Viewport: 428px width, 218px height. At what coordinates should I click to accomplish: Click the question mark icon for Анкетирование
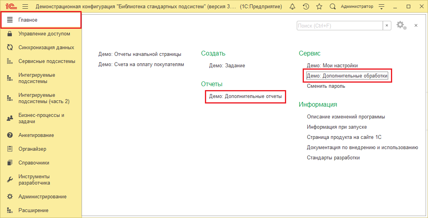click(10, 135)
